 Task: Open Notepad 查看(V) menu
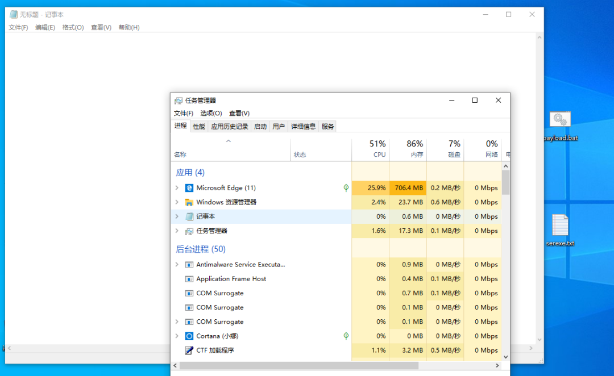pos(101,27)
